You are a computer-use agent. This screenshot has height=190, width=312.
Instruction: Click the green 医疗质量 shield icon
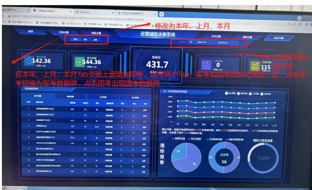pyautogui.click(x=79, y=62)
